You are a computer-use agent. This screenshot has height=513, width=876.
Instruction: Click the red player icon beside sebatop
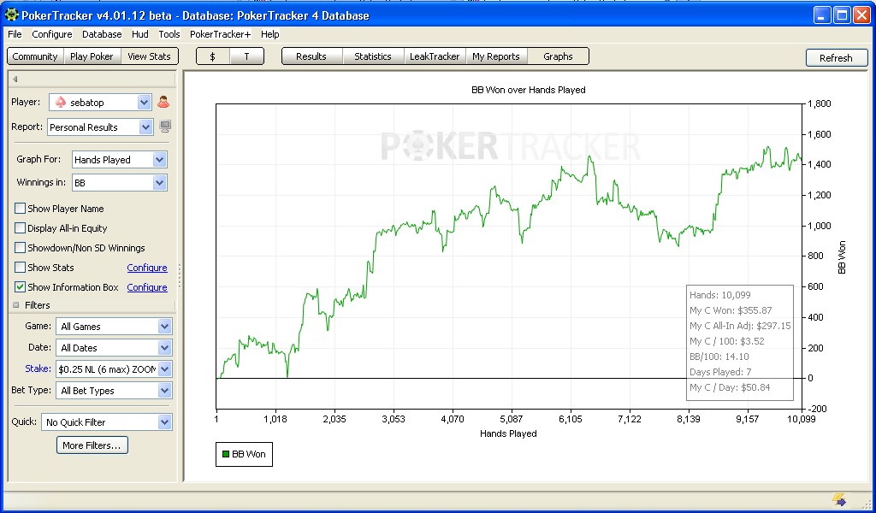(x=163, y=102)
